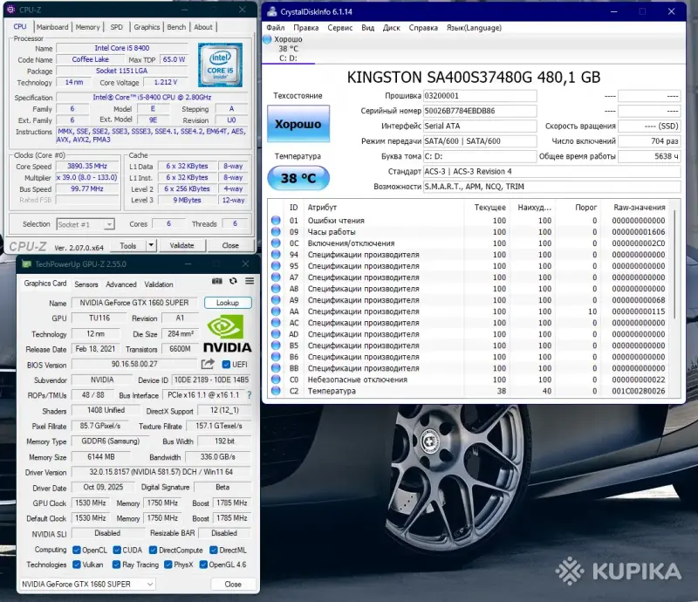The image size is (698, 602).
Task: Click the status circle for Ошибки чтения row
Action: click(x=276, y=221)
